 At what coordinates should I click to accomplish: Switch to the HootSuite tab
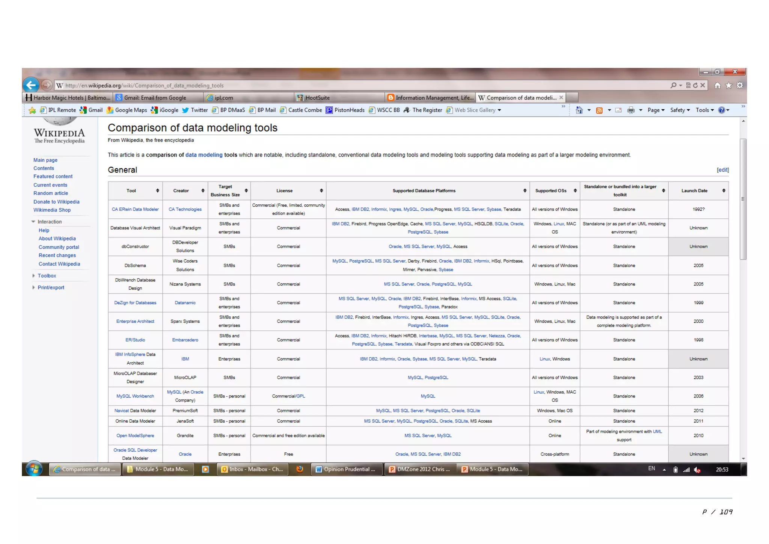click(317, 98)
